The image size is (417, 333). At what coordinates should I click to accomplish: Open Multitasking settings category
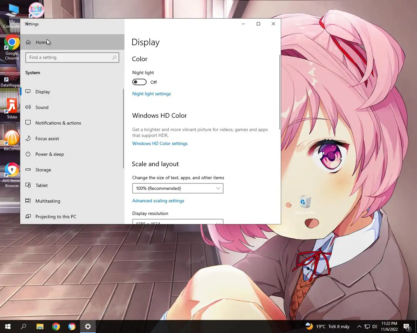pos(72,201)
